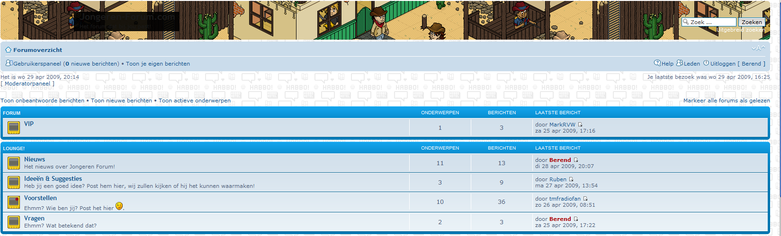
Task: Click the Gebruikerspaneel user panel icon
Action: pyautogui.click(x=9, y=63)
